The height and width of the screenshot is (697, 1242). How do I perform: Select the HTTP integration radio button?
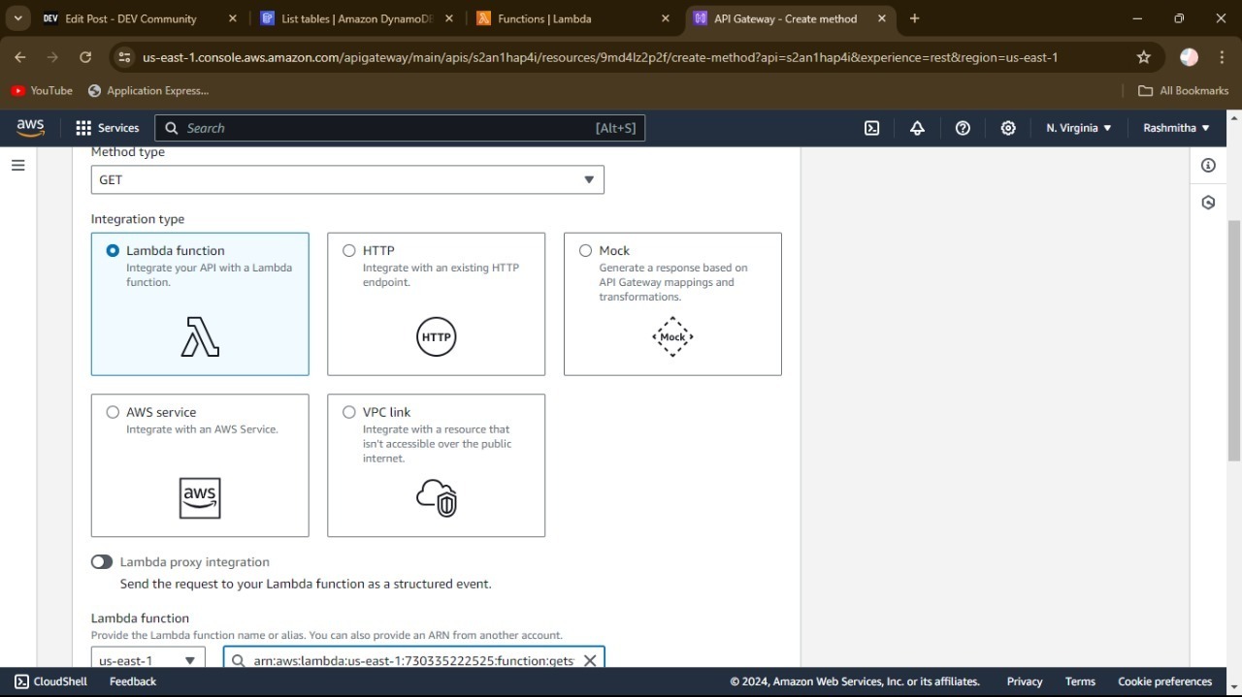pos(349,250)
